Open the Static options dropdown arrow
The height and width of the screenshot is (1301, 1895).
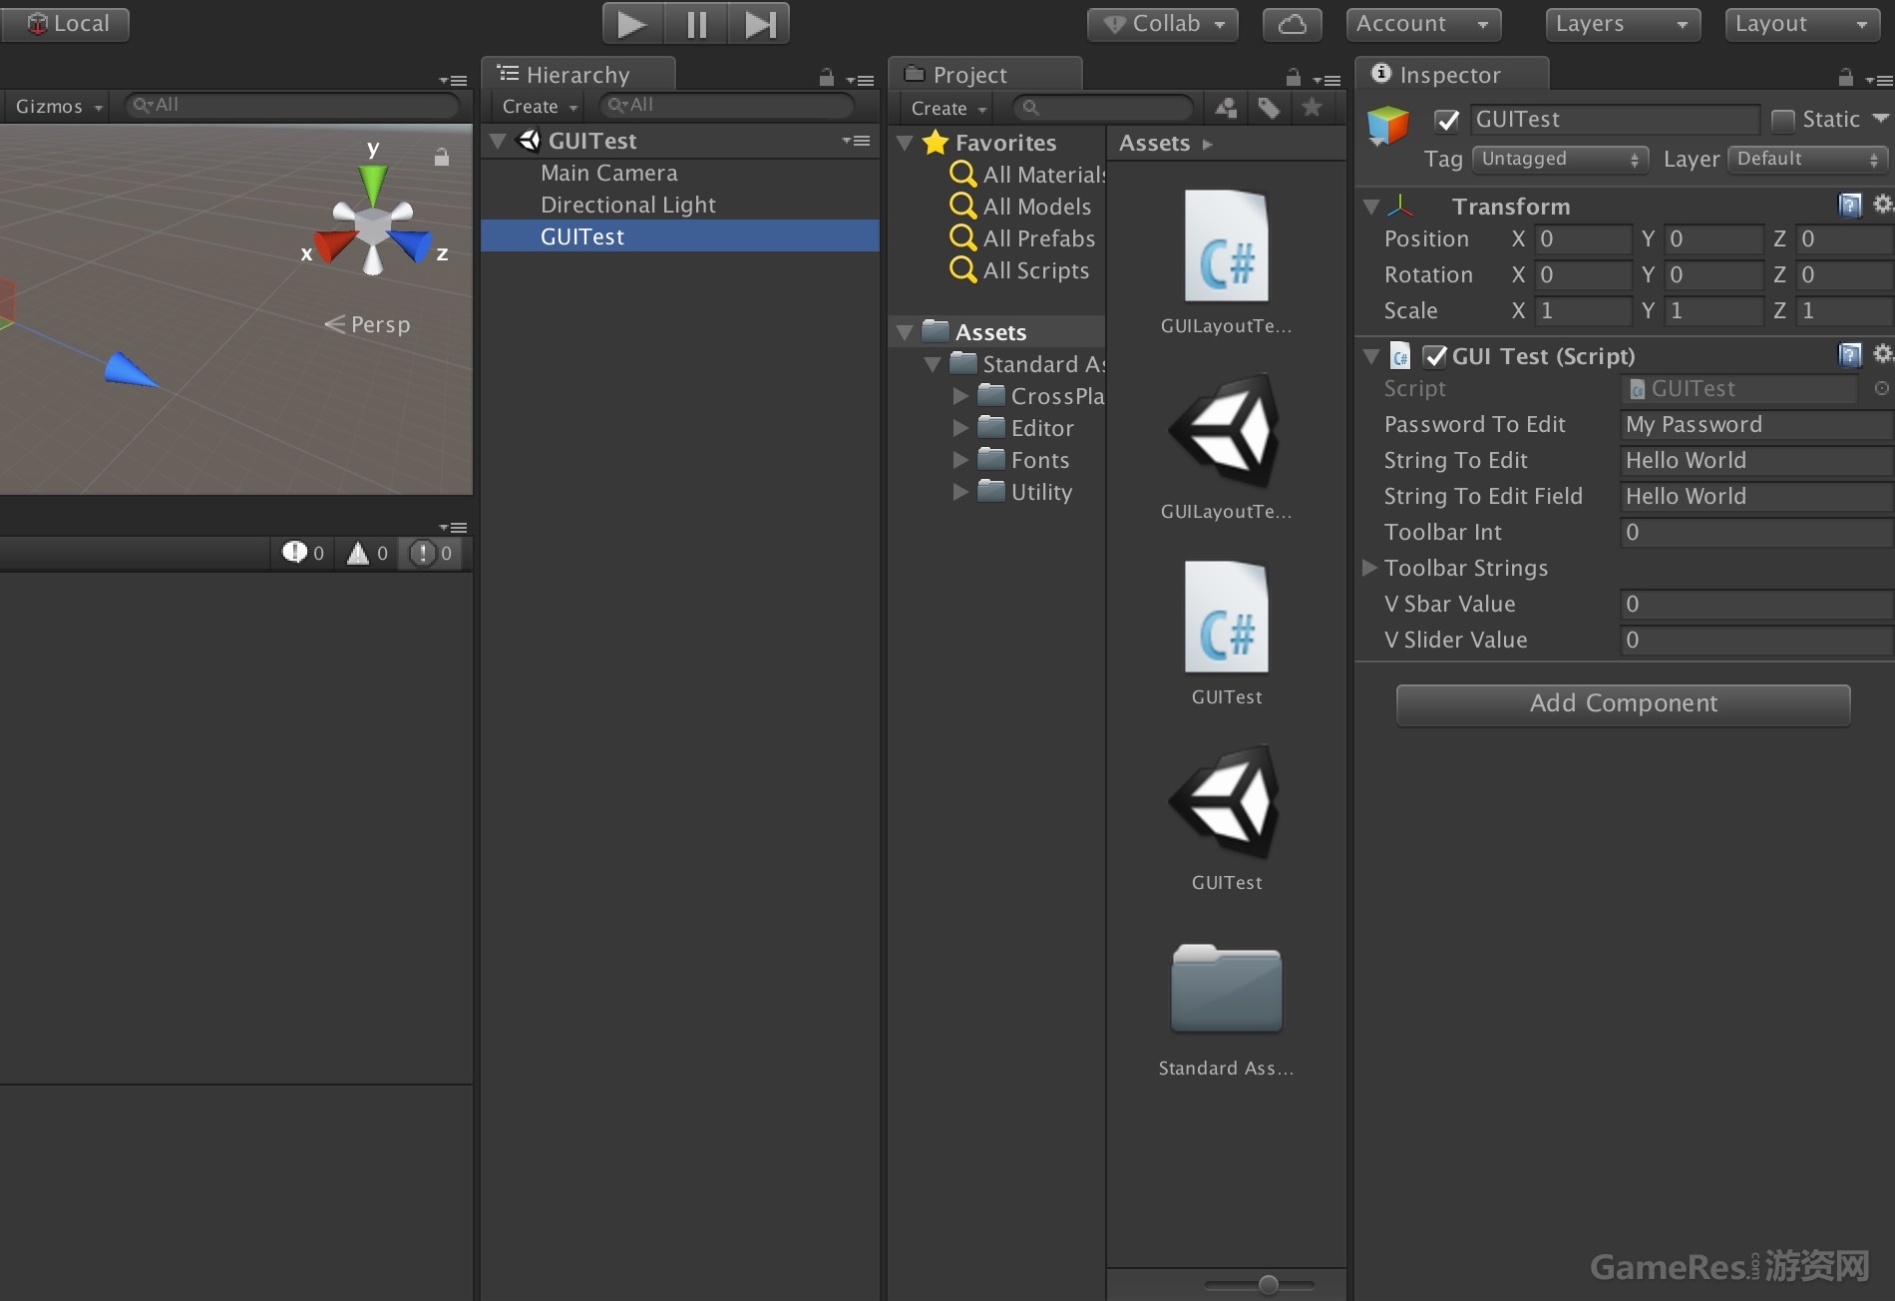(1881, 119)
